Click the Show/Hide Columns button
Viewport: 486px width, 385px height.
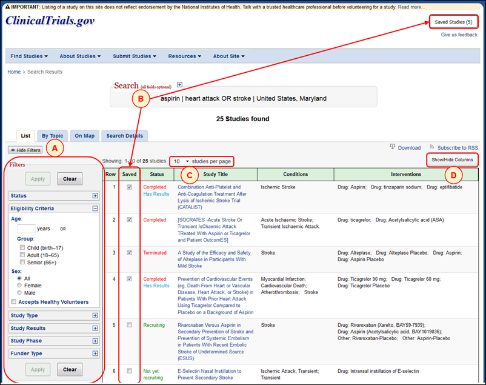(452, 160)
